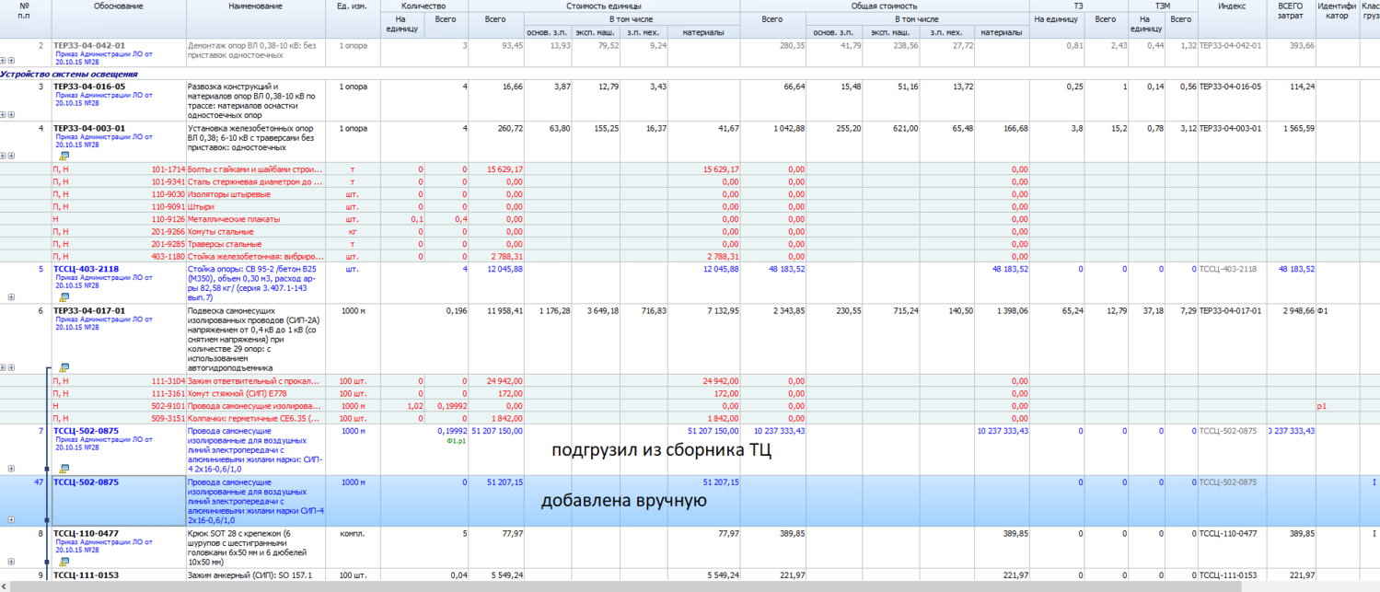Click Индекс cell ТЕР33-04-003-01
This screenshot has height=592, width=1380.
(x=1230, y=128)
